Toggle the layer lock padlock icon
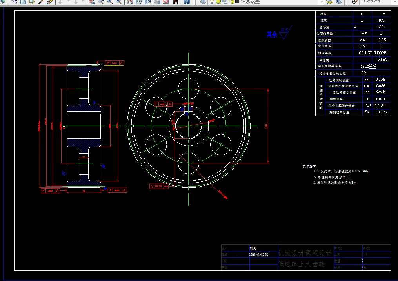This screenshot has width=398, height=281. [x=232, y=1]
